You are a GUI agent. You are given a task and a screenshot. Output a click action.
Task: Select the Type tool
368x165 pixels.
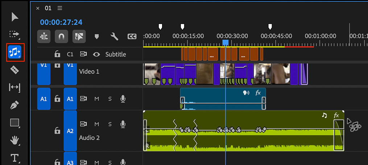click(15, 158)
